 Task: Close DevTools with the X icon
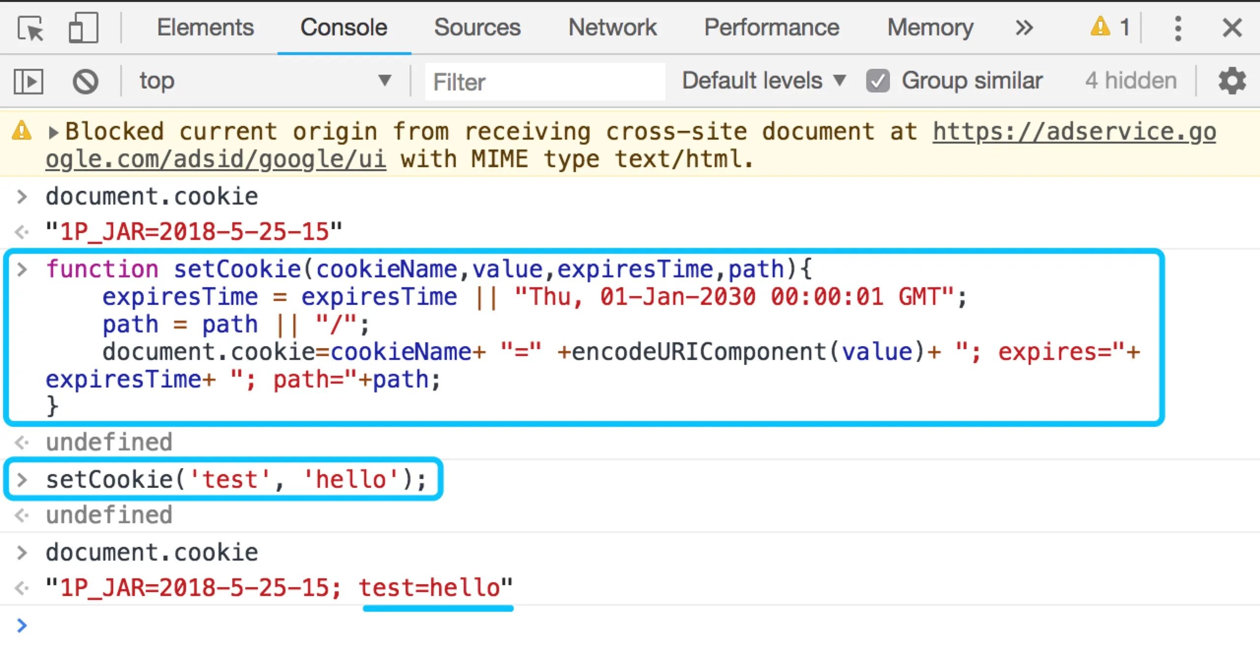point(1232,28)
